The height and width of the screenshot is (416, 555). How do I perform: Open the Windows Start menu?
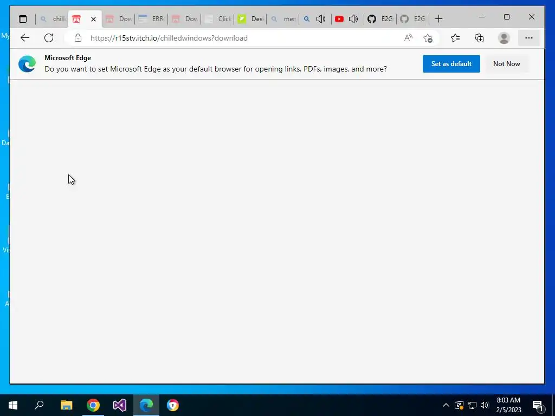tap(13, 405)
